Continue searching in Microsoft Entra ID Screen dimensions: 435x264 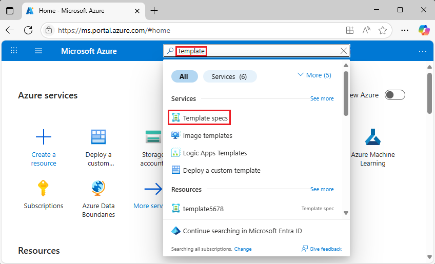236,231
